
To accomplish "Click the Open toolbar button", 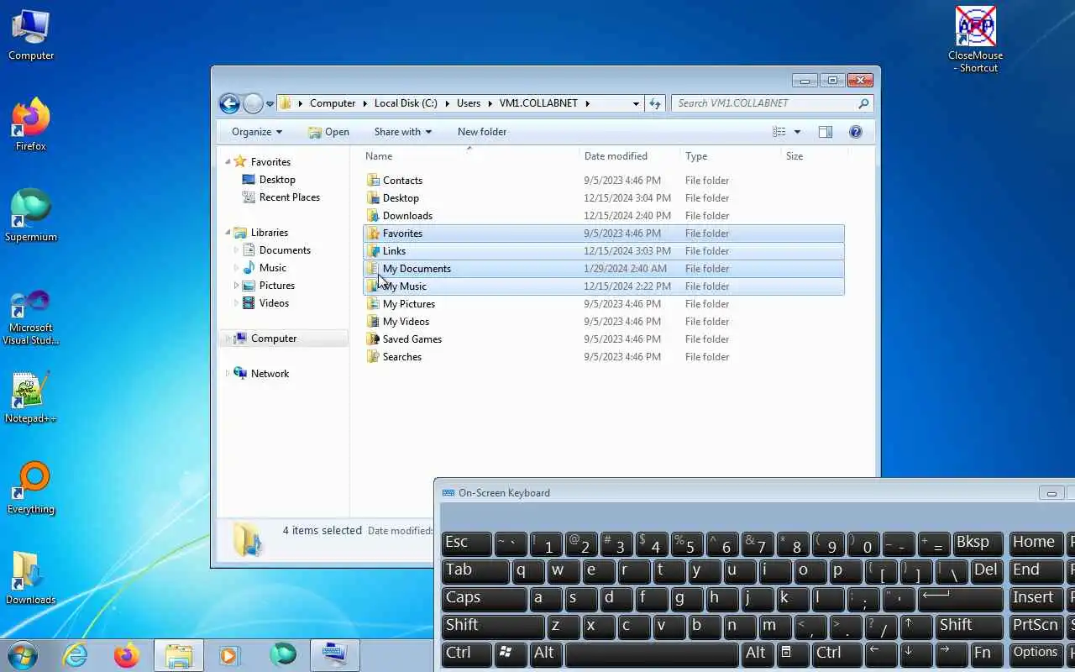I will pos(328,132).
